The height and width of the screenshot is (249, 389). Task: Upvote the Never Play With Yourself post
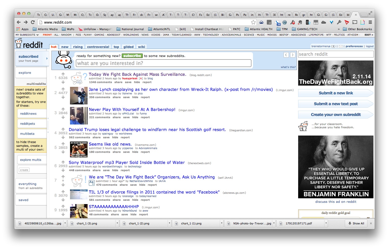[x=63, y=109]
